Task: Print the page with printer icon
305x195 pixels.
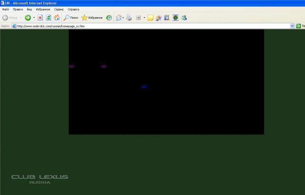Action: pos(129,18)
